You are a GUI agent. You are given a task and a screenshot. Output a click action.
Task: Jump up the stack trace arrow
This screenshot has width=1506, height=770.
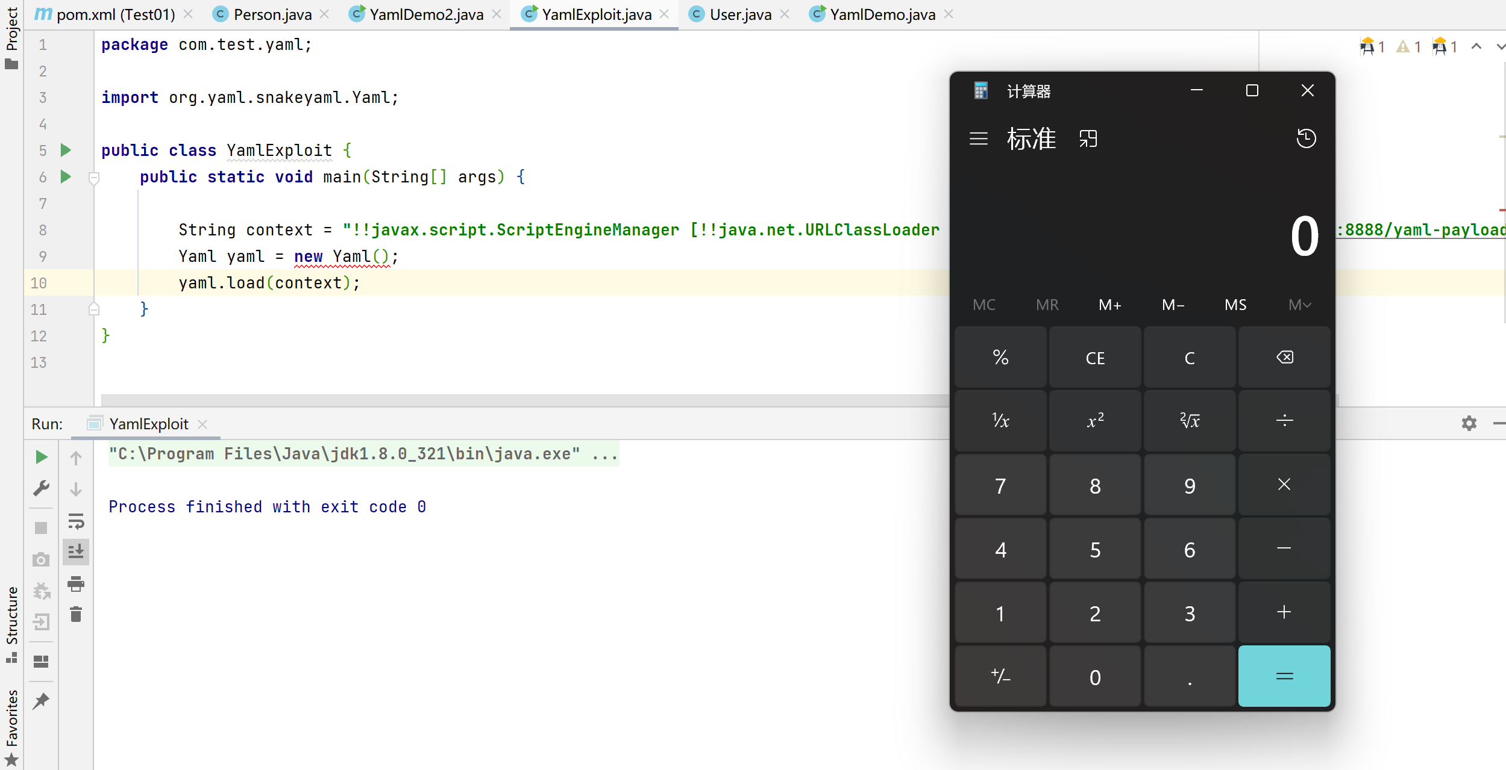pyautogui.click(x=76, y=458)
